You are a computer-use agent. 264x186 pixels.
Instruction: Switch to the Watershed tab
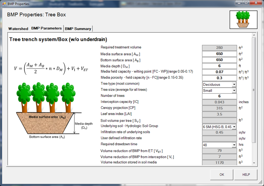pyautogui.click(x=18, y=29)
